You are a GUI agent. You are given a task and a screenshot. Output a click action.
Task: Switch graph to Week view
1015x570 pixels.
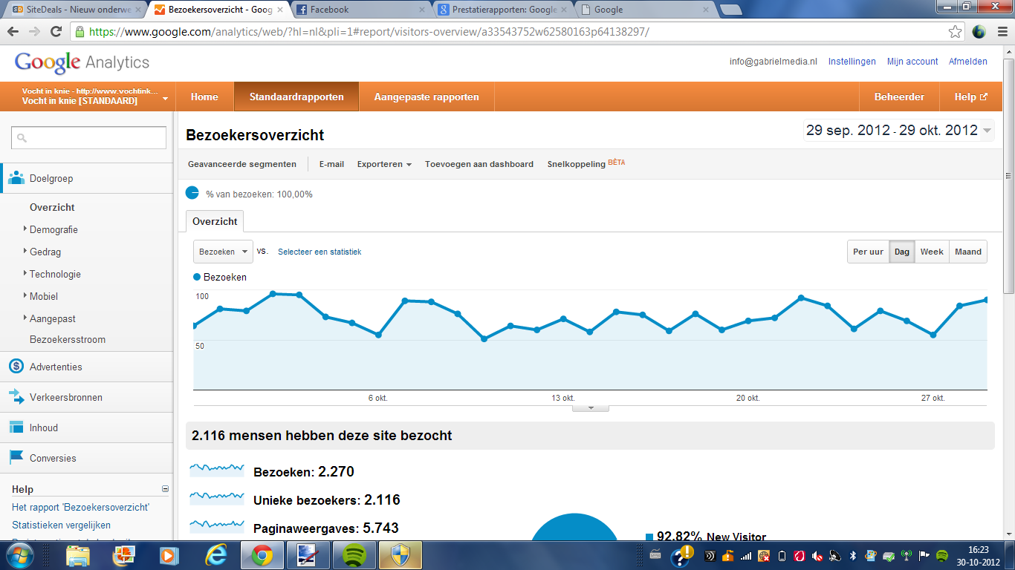coord(932,252)
